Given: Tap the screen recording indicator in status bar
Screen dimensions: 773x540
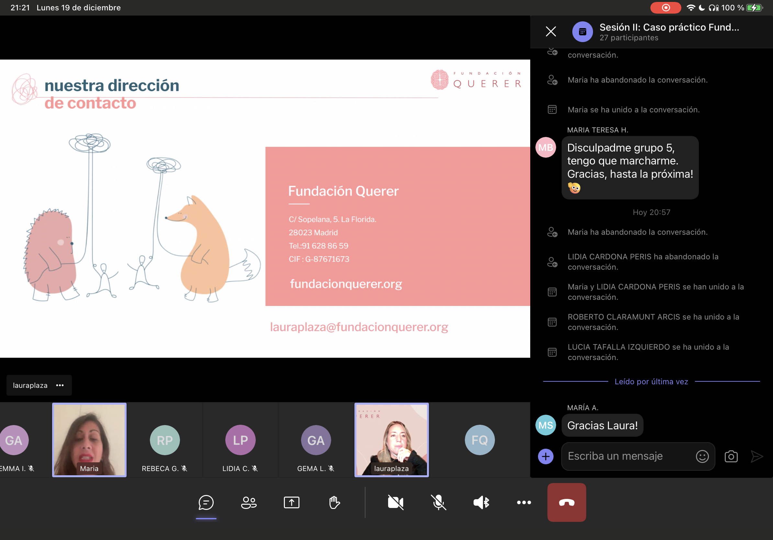Looking at the screenshot, I should [666, 8].
